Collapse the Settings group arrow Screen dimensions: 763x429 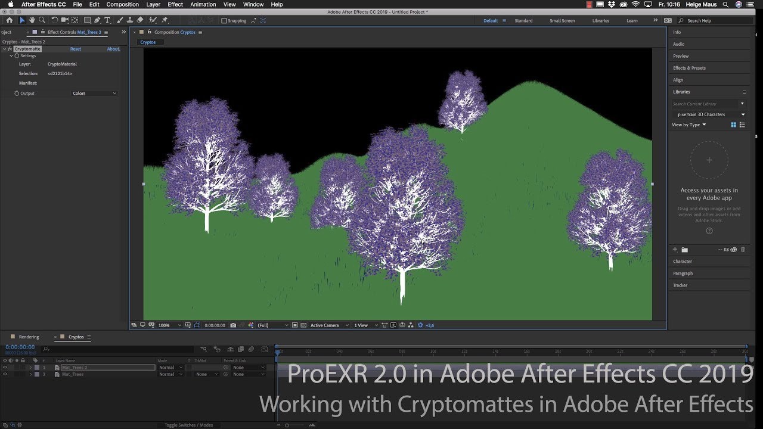coord(11,56)
